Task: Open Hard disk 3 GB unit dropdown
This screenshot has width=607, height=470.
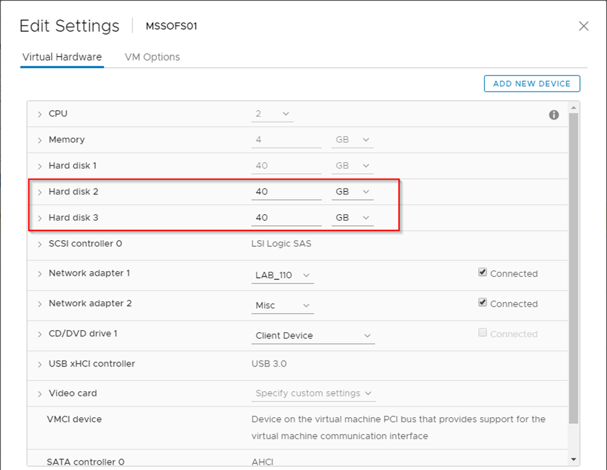Action: point(352,218)
